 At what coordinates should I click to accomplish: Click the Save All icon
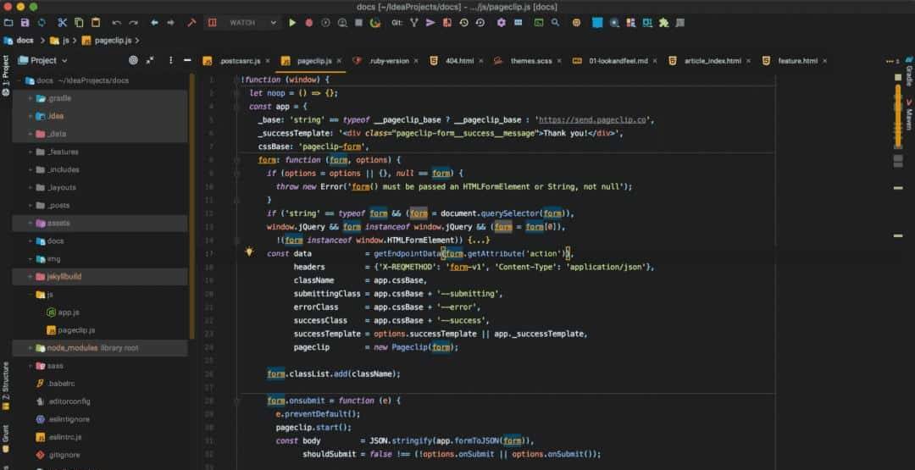[x=25, y=23]
